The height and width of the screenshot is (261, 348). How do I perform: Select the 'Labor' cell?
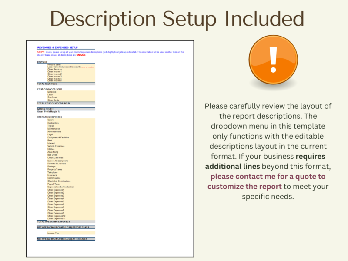click(x=71, y=94)
